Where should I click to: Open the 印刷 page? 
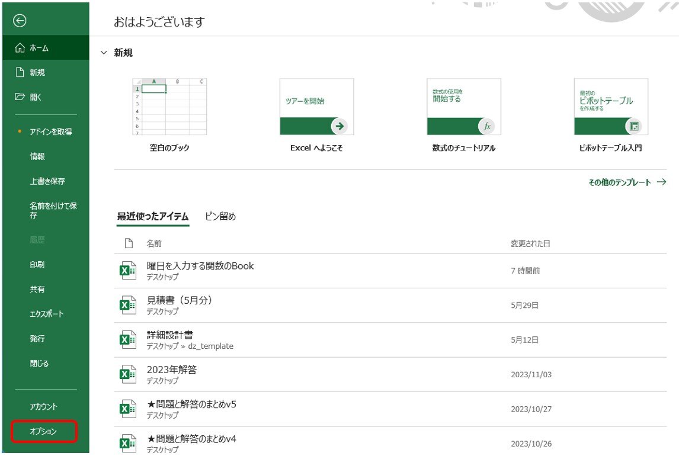click(x=46, y=264)
